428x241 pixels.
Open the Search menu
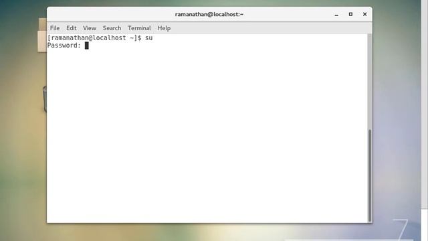[x=112, y=28]
